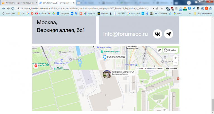Open the Extensions puzzle piece menu
Viewport: 214px width, 114px height.
203,8
